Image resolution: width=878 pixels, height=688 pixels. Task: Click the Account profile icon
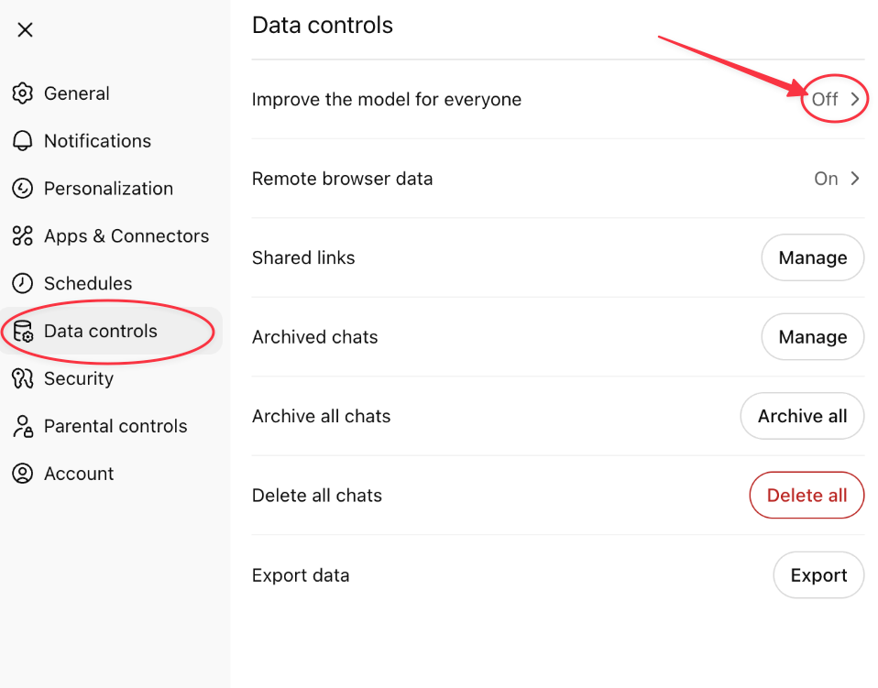(x=22, y=474)
